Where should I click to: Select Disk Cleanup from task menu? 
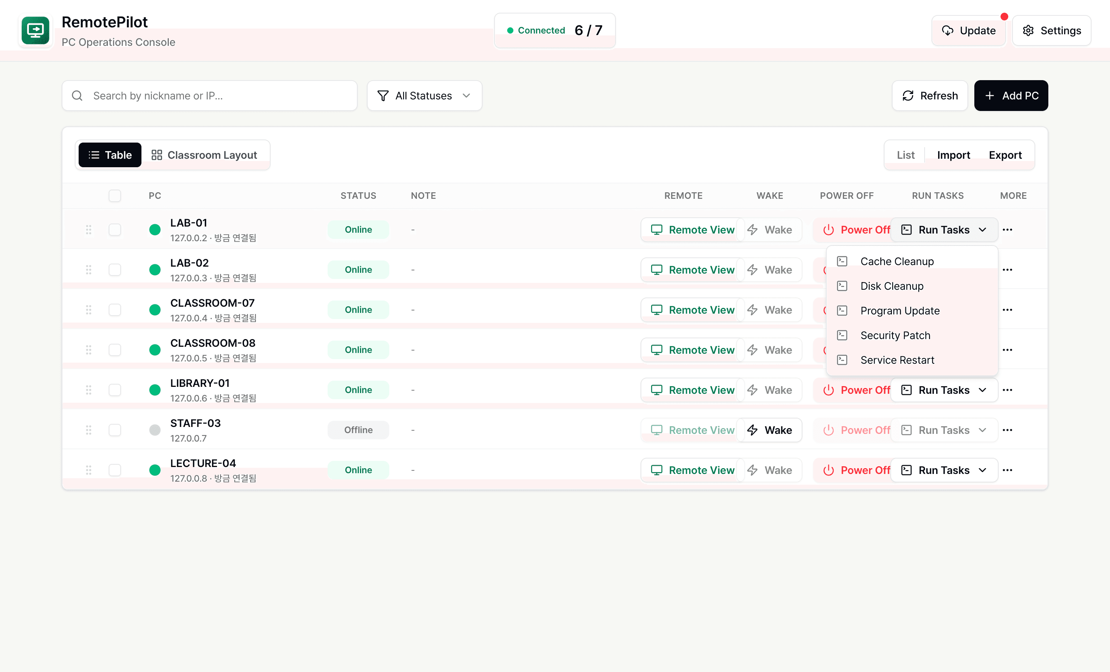(x=912, y=286)
